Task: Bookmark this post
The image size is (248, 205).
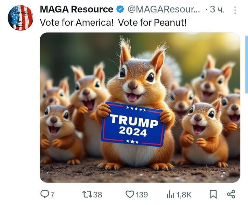Action: [x=213, y=194]
